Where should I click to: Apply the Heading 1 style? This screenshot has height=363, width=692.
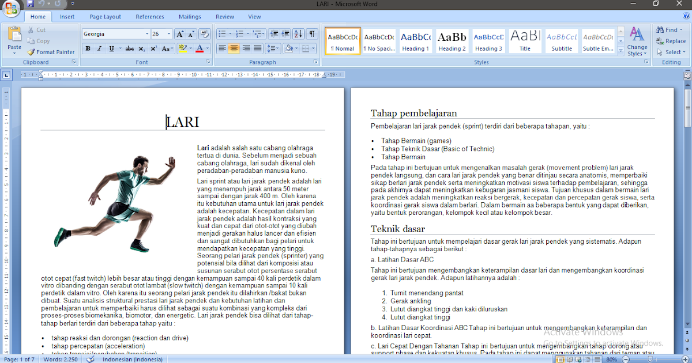415,40
